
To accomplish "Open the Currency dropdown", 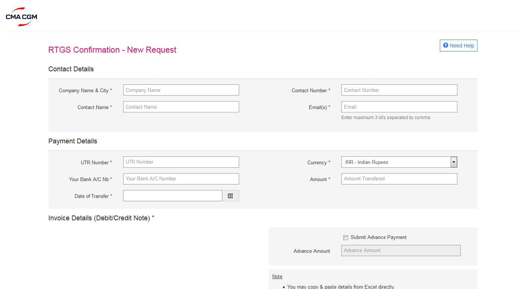I will 399,162.
